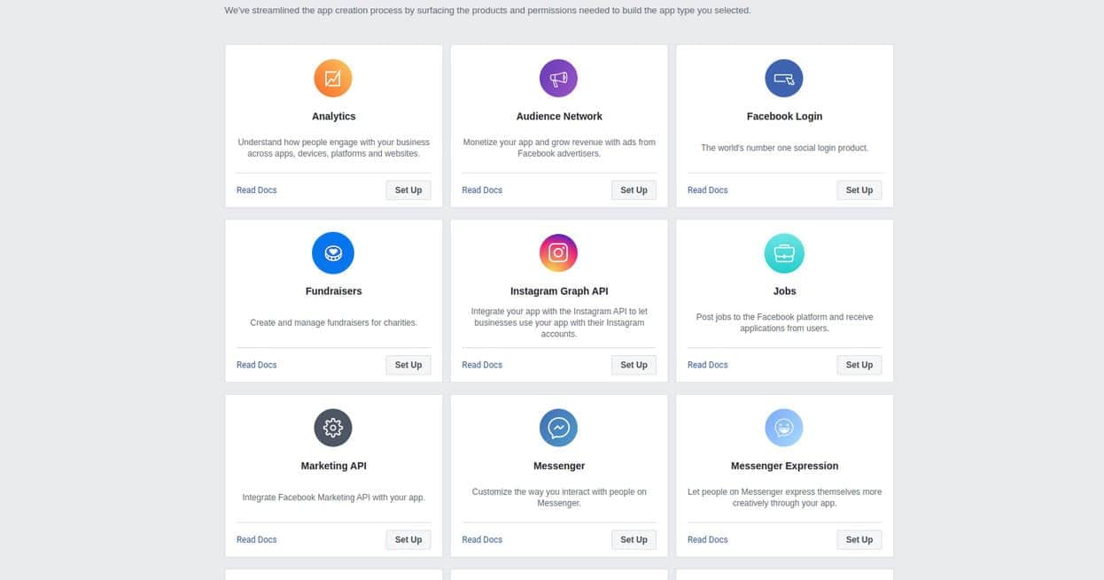Open Read Docs for Messenger Expression

click(x=708, y=539)
